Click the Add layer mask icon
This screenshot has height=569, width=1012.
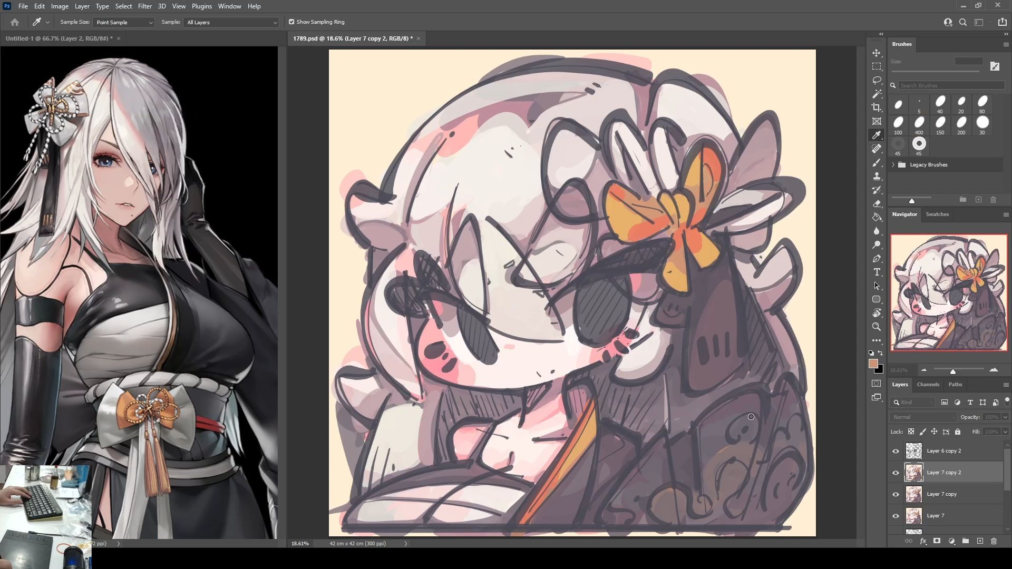point(937,541)
